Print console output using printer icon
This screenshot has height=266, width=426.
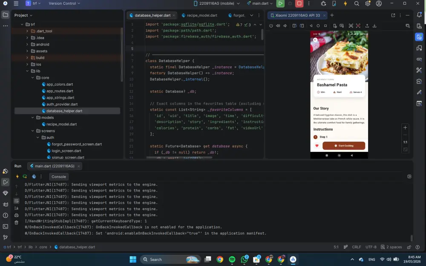16,215
